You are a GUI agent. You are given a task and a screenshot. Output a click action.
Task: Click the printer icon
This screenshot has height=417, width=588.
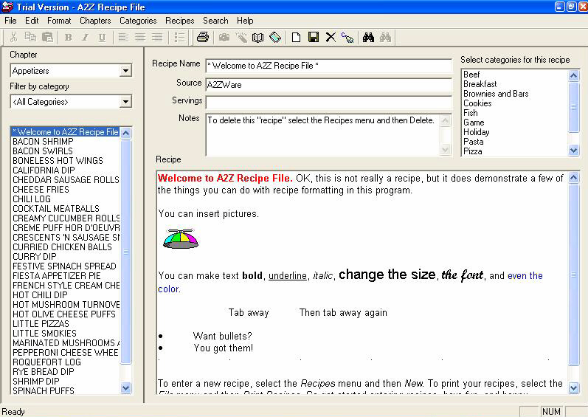(x=203, y=37)
